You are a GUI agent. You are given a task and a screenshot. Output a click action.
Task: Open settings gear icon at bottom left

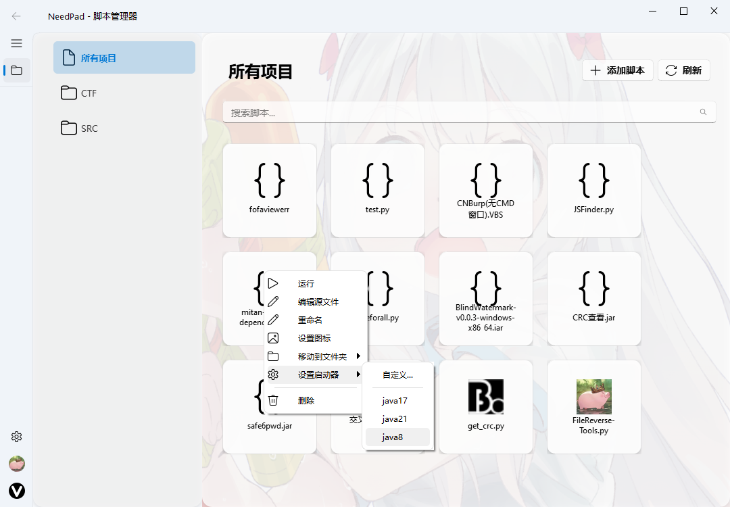click(17, 437)
